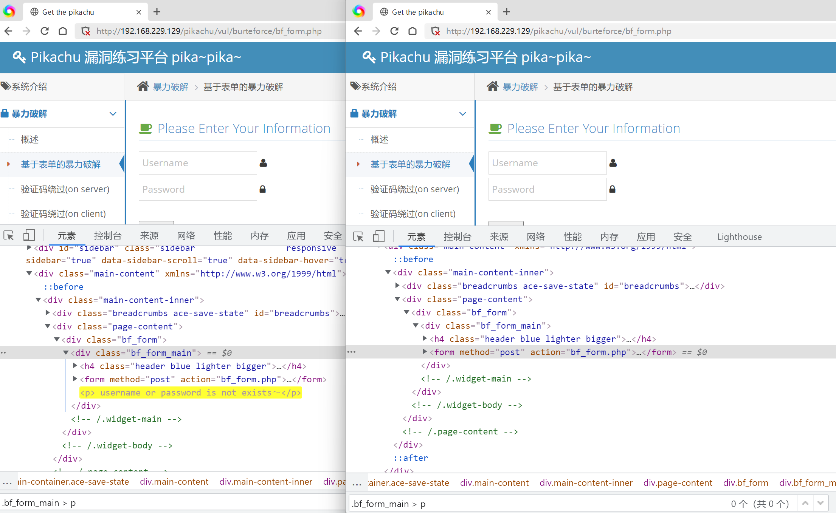Click Username field in left page
836x513 pixels.
click(x=198, y=163)
